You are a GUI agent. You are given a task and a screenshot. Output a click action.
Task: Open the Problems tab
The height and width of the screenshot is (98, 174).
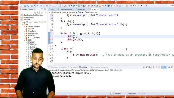53,67
